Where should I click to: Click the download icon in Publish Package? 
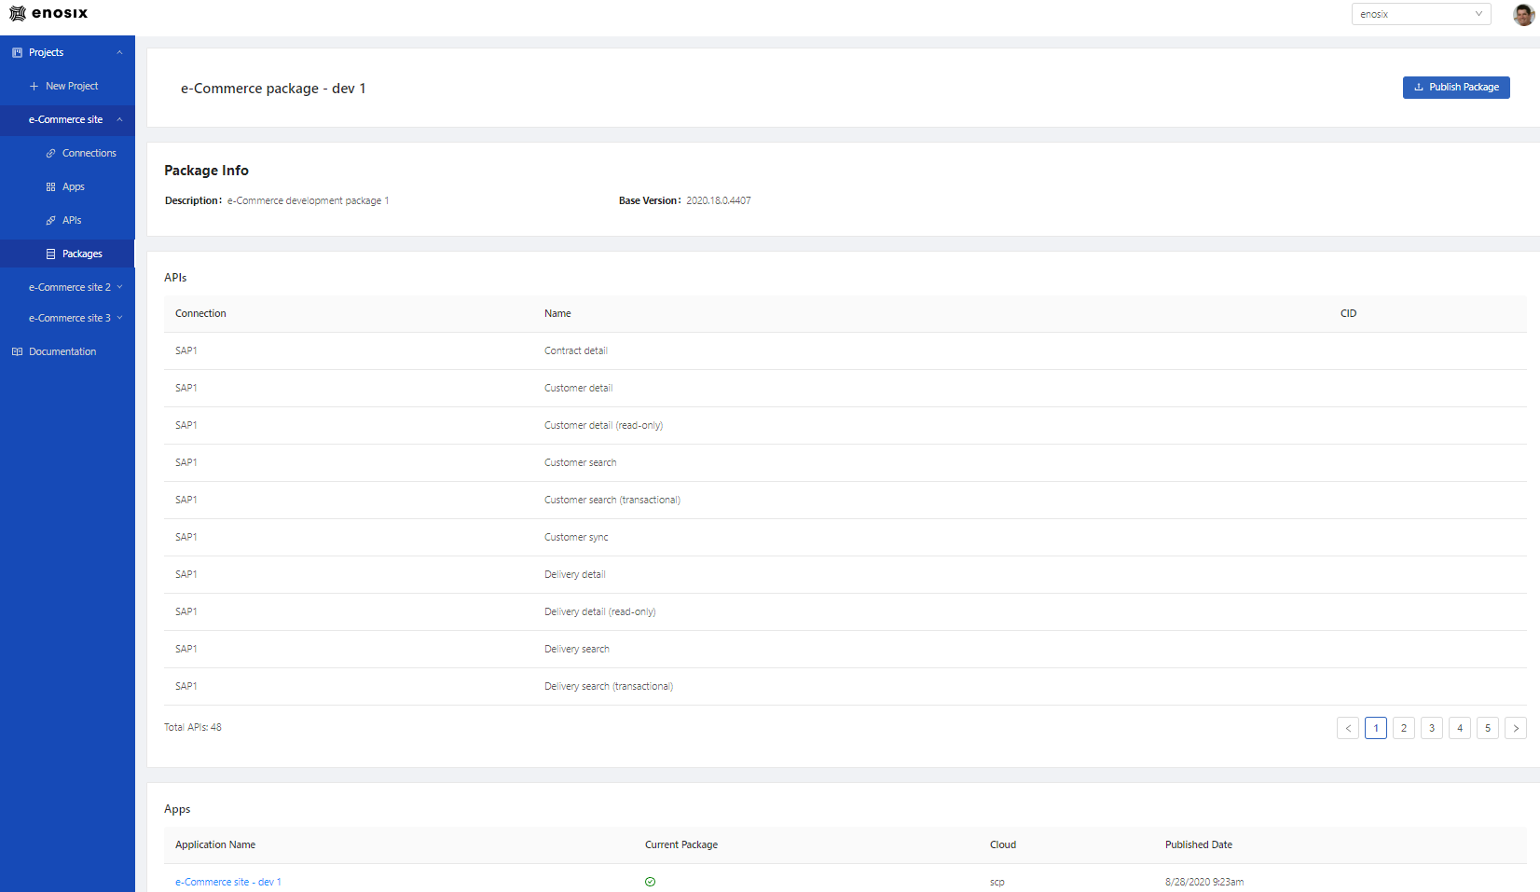1419,87
